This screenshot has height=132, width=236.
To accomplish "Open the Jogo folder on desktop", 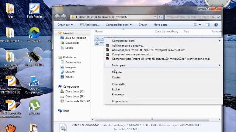I will 10,10.
